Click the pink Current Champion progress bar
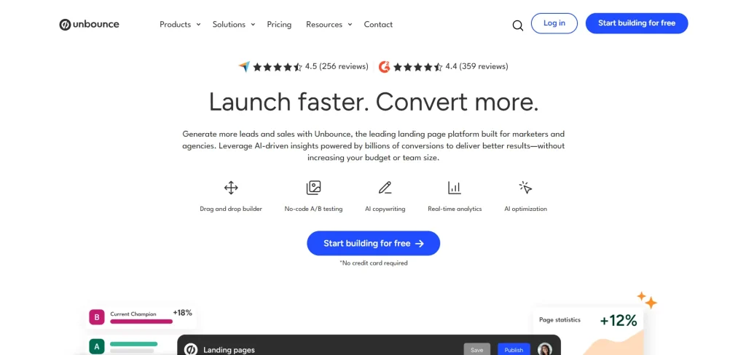This screenshot has height=355, width=746. (141, 321)
